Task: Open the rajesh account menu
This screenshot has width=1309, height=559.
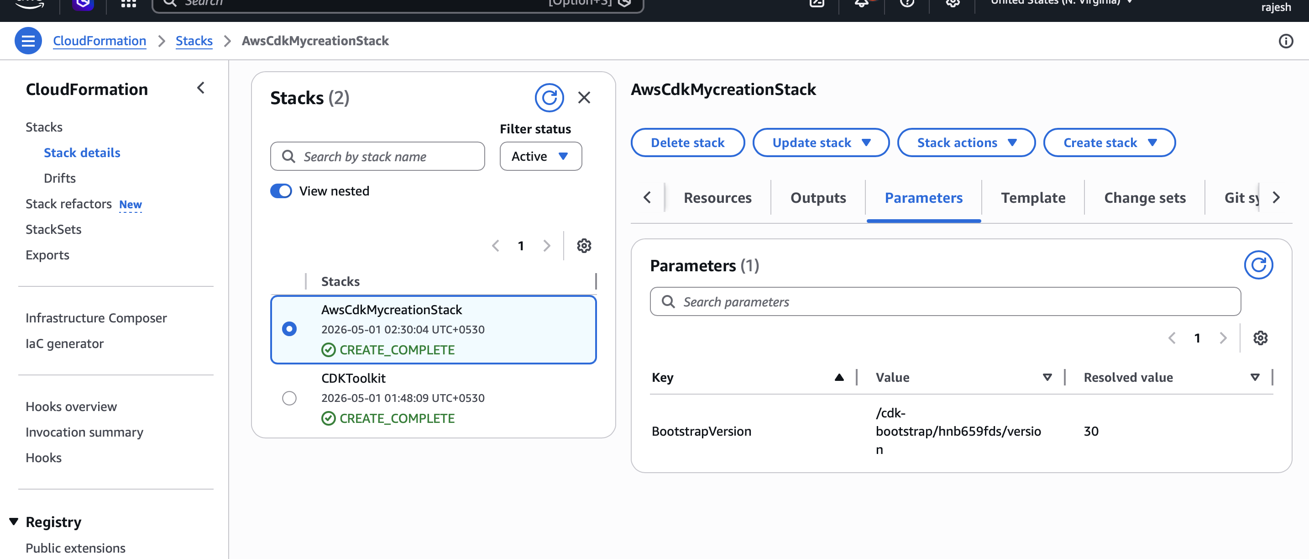Action: pyautogui.click(x=1276, y=7)
